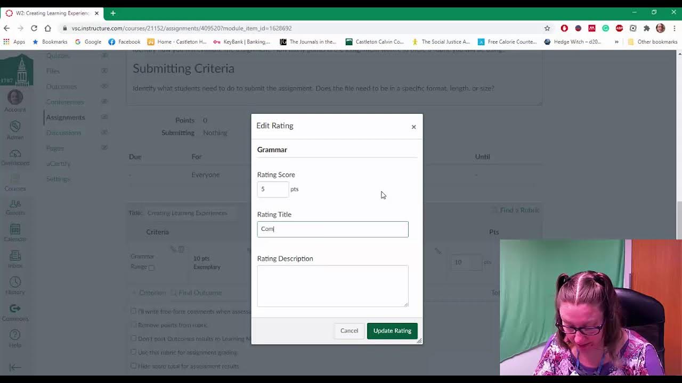Check 'Remove points from rubric' option
The height and width of the screenshot is (383, 682).
(x=133, y=324)
